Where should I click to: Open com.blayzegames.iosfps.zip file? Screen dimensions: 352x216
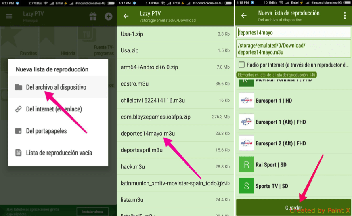175,117
